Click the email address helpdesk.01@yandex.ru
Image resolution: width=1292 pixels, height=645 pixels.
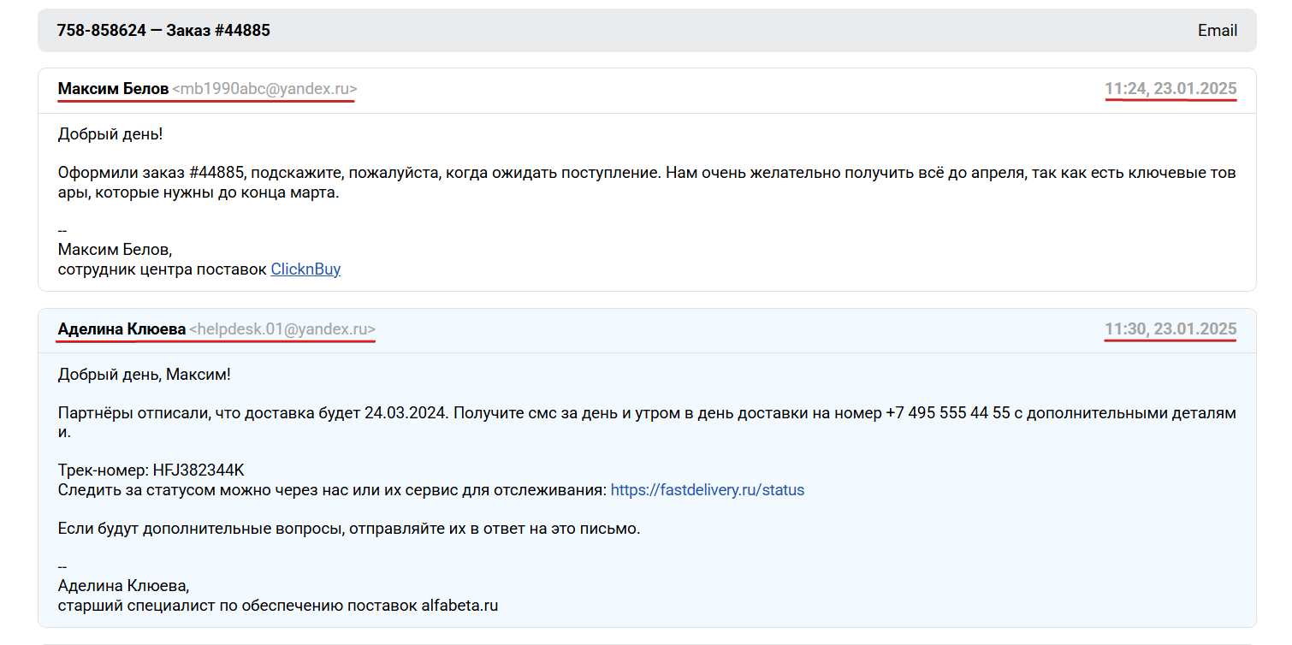(x=282, y=329)
